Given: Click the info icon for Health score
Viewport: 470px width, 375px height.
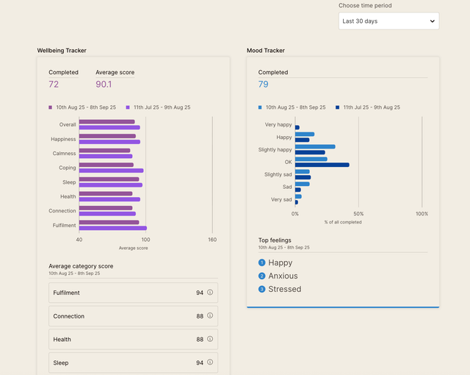Looking at the screenshot, I should point(209,340).
